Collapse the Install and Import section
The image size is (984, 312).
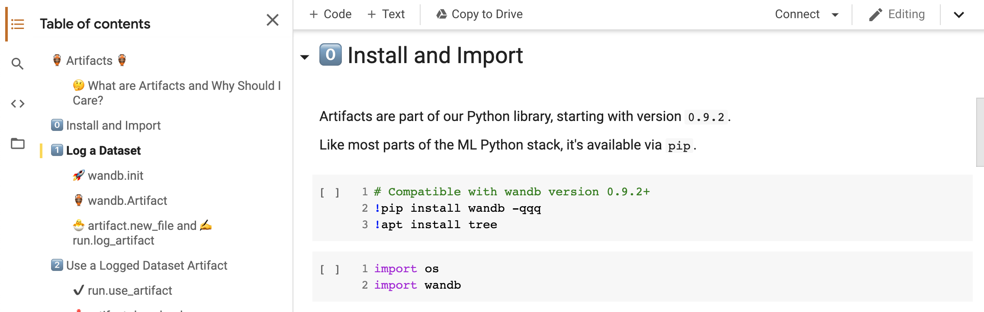[305, 57]
